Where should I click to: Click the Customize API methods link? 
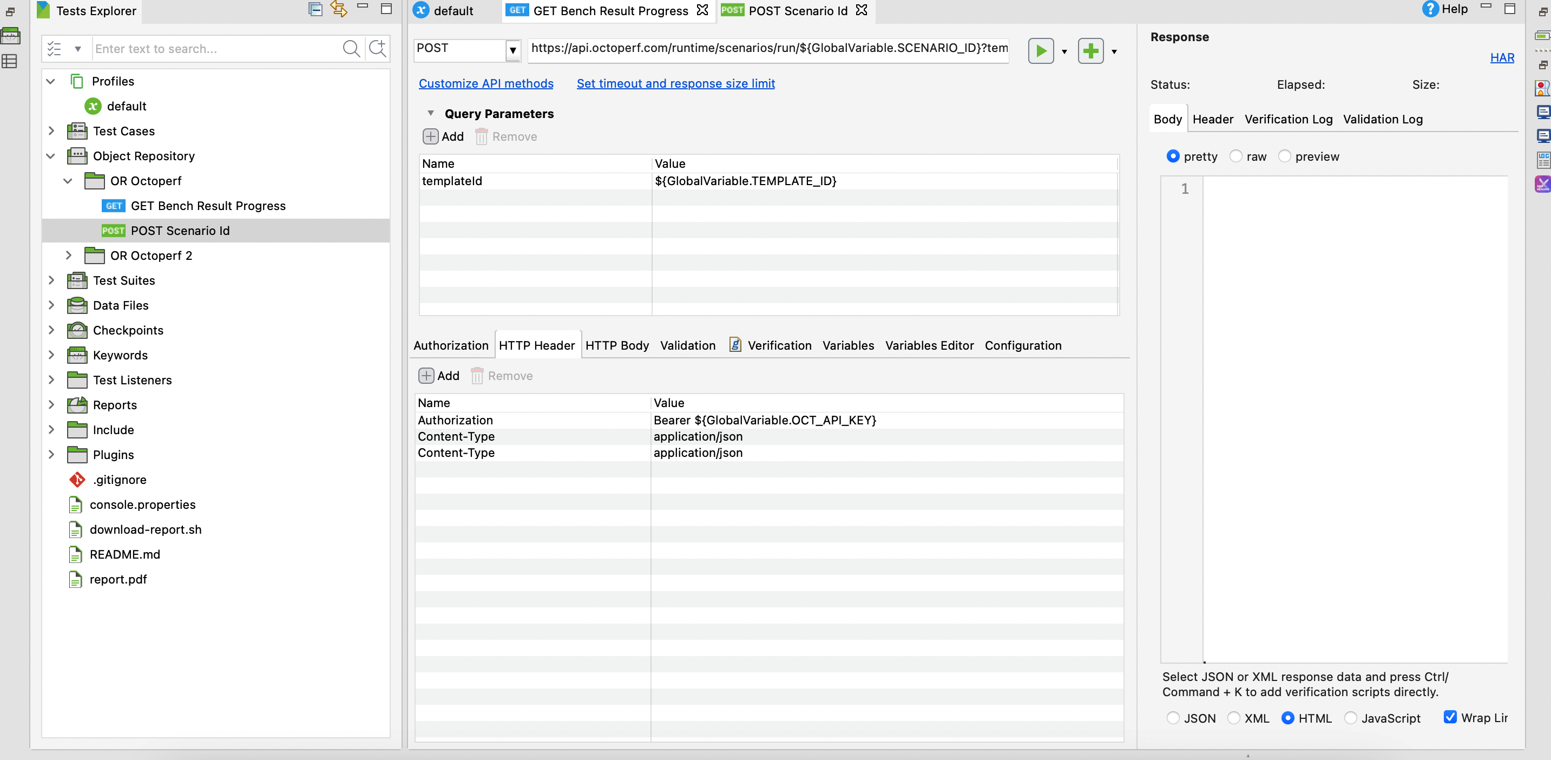pos(485,84)
